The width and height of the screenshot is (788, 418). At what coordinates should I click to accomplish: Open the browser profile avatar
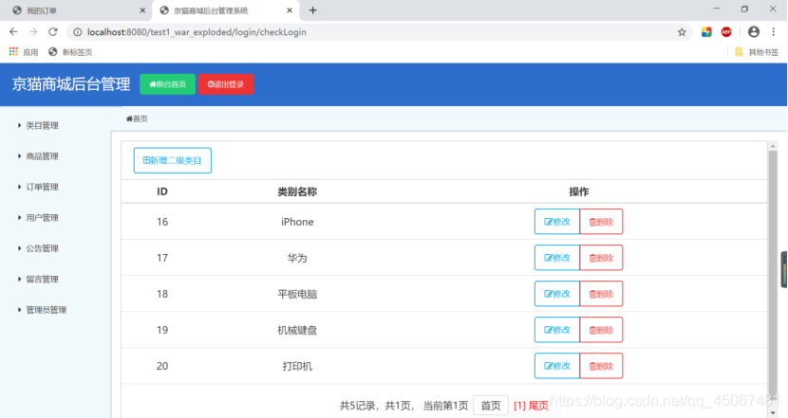click(x=753, y=32)
